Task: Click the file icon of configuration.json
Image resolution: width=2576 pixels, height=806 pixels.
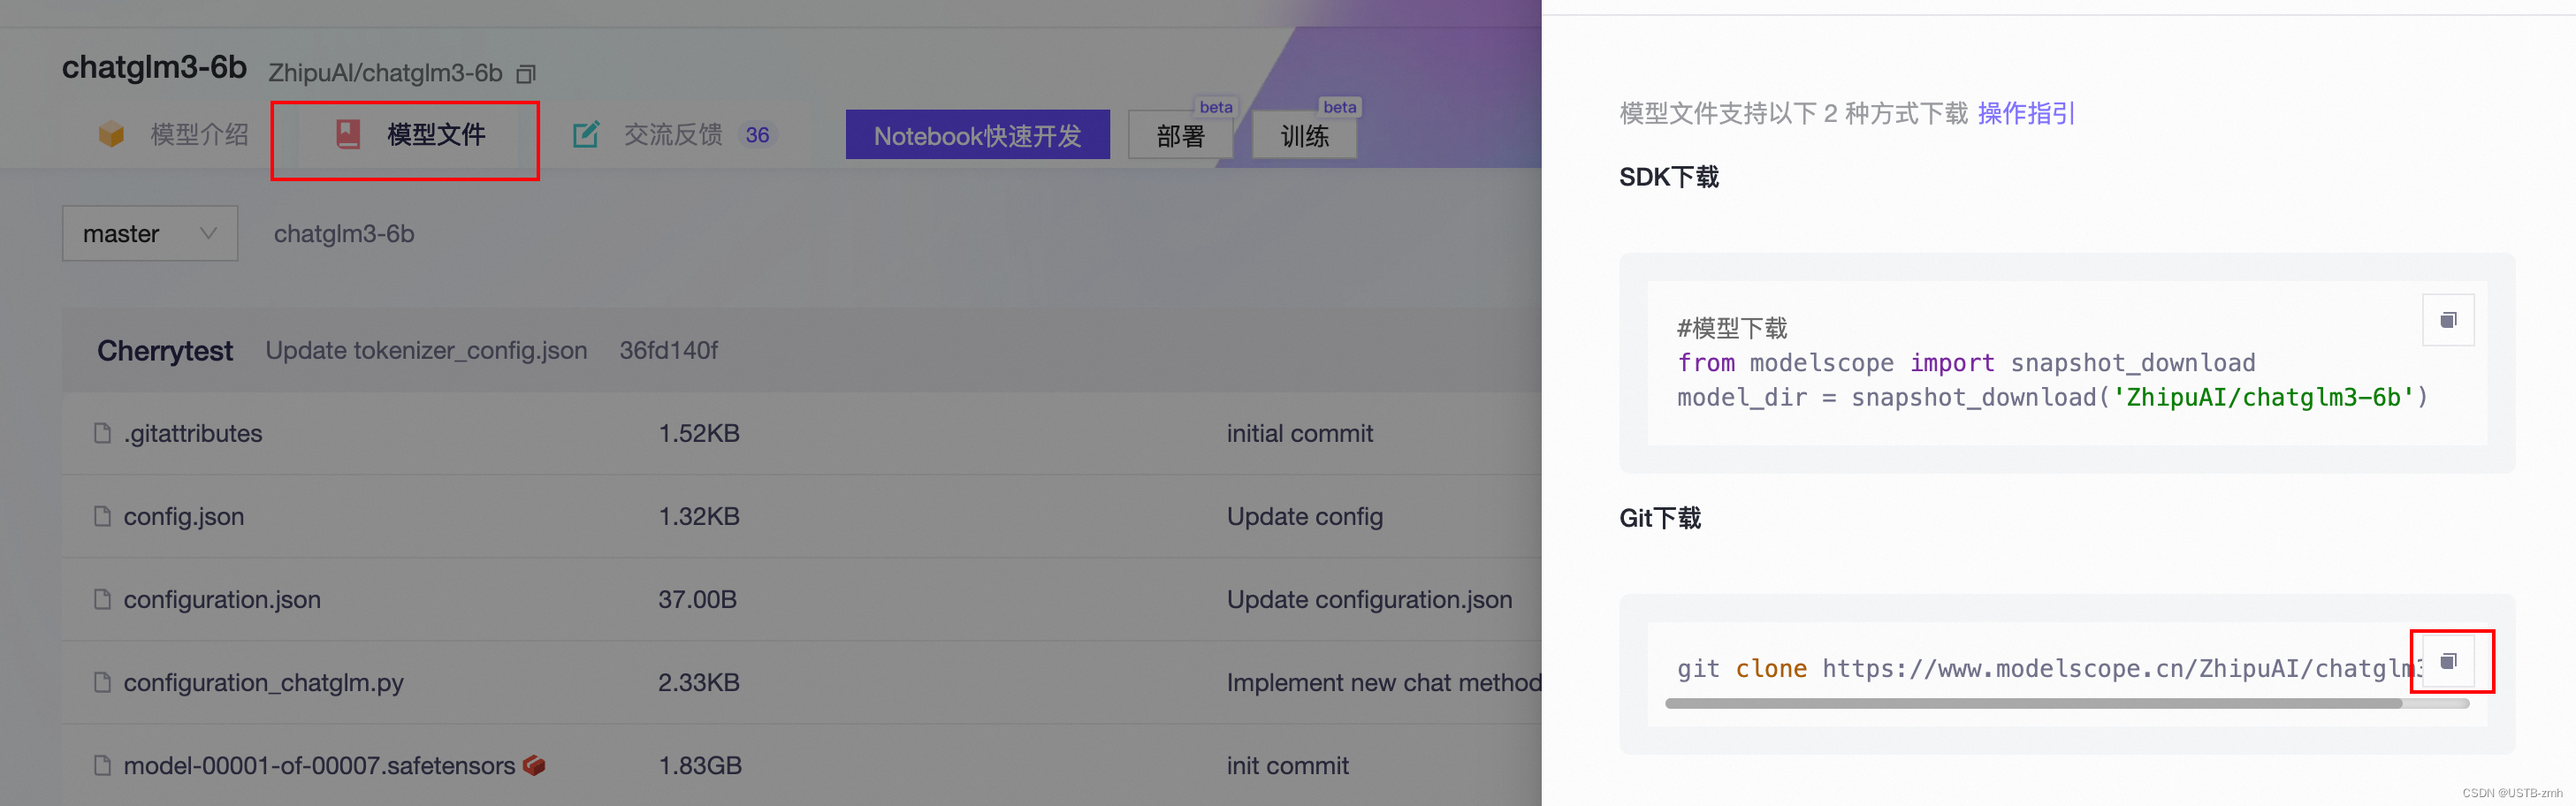Action: [102, 599]
